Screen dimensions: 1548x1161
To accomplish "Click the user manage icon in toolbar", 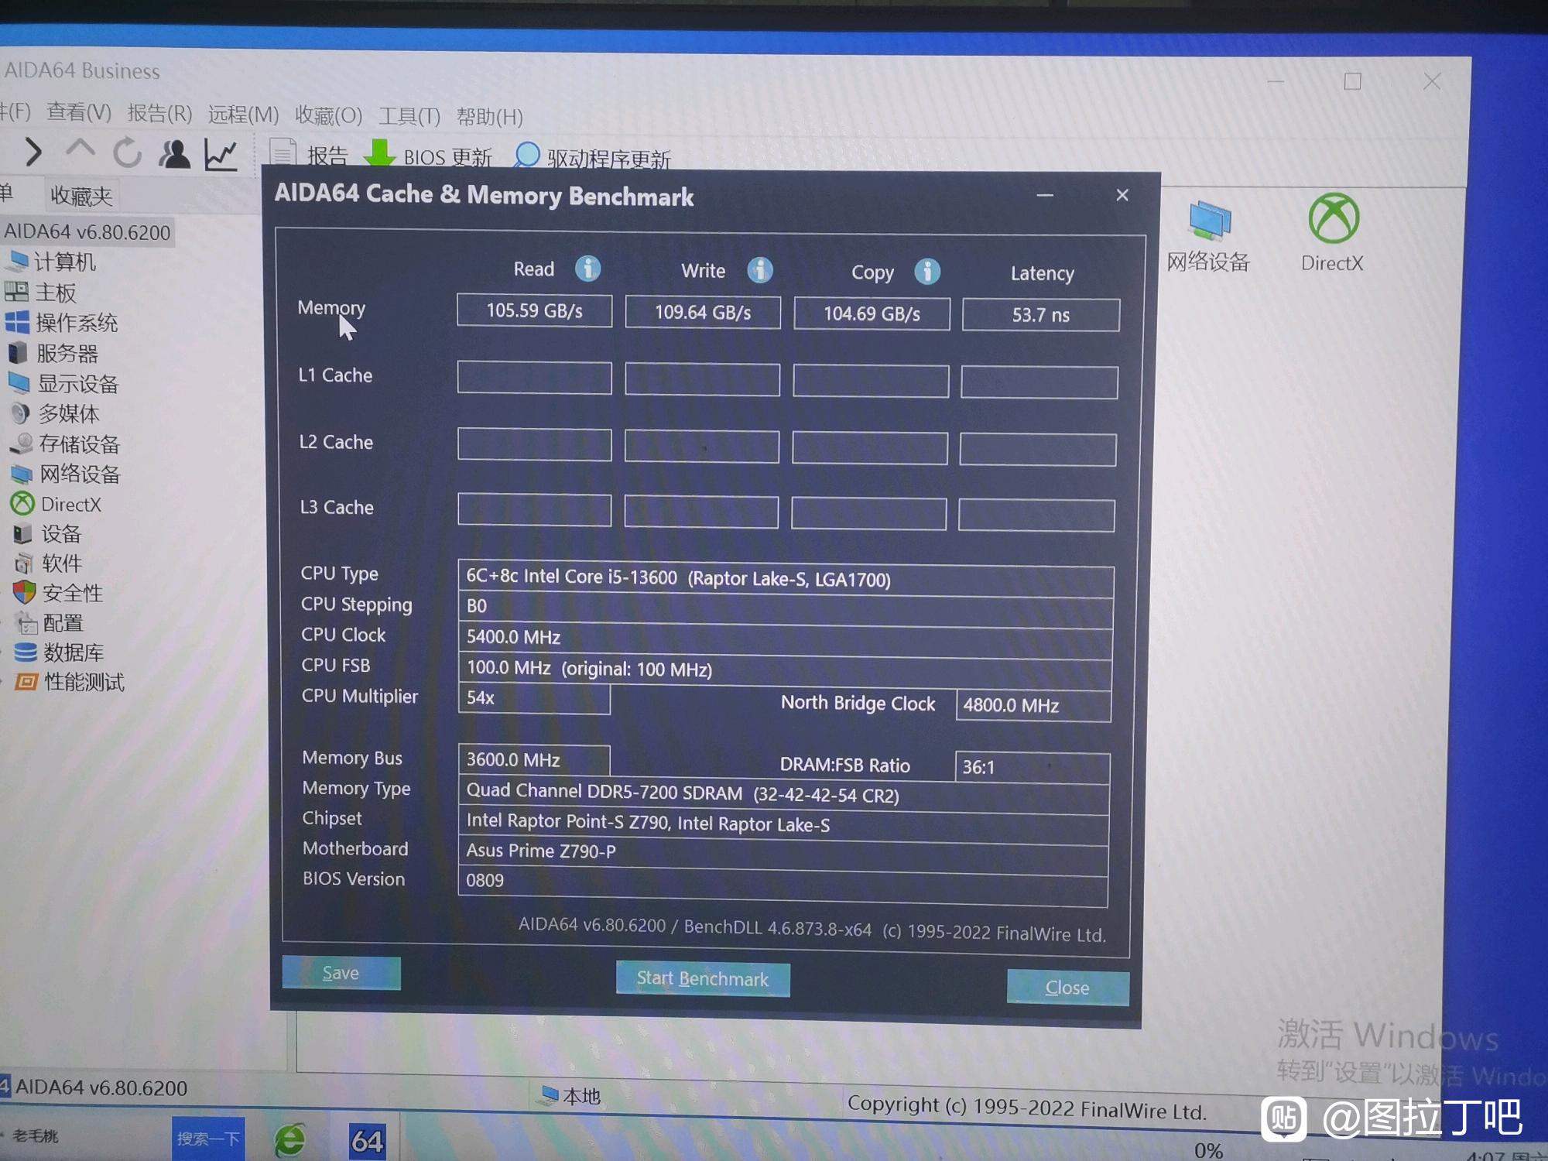I will click(175, 154).
